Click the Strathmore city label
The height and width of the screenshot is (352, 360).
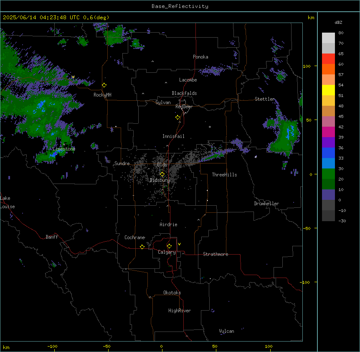click(x=215, y=254)
